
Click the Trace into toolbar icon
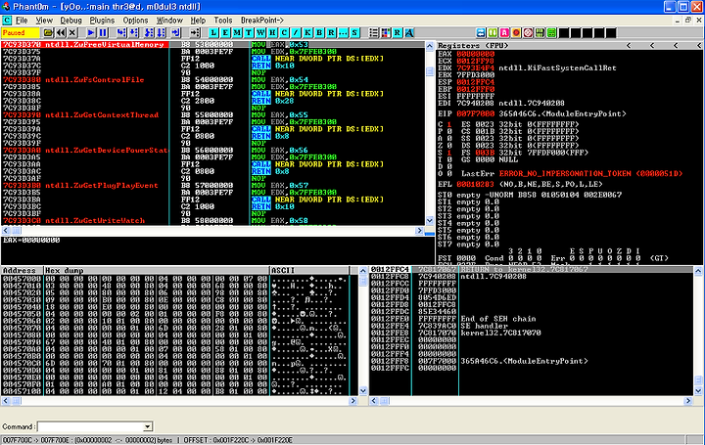click(x=149, y=33)
